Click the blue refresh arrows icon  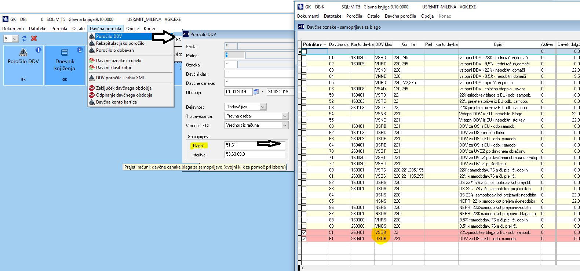click(25, 39)
